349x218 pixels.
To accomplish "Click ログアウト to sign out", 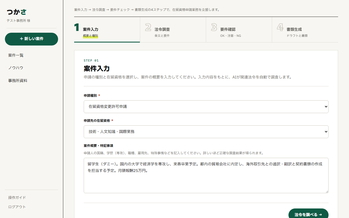I will click(17, 207).
